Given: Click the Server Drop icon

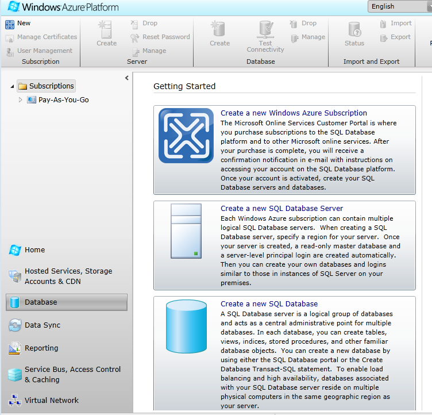Looking at the screenshot, I should point(134,24).
